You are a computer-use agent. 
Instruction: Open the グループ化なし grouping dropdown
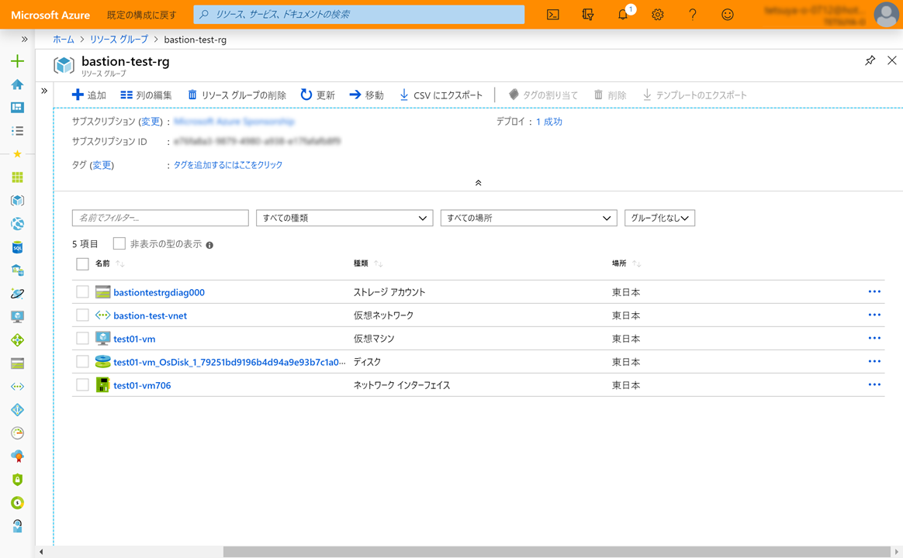point(660,218)
